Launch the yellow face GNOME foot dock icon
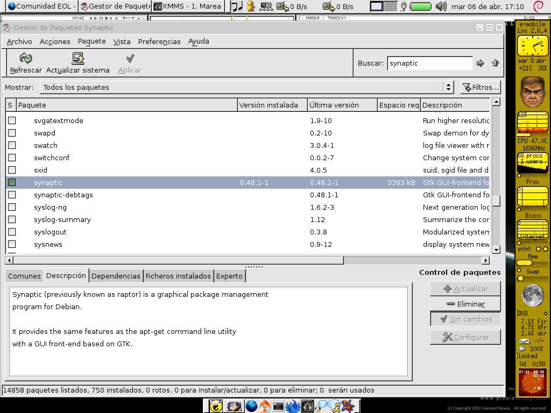This screenshot has width=551, height=413. coord(215,406)
